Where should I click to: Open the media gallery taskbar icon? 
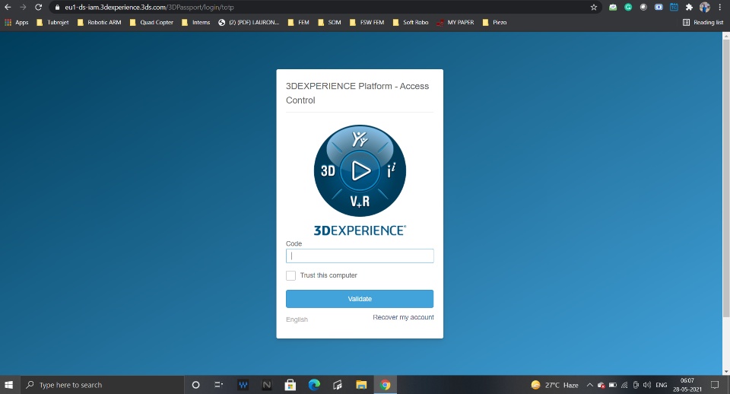point(338,385)
